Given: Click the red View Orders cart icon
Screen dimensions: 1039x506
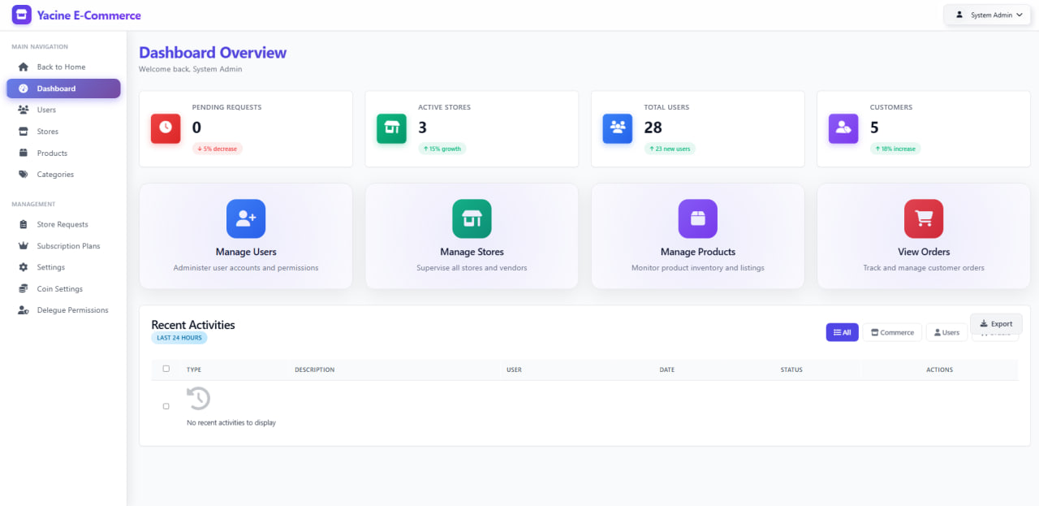Looking at the screenshot, I should coord(924,218).
